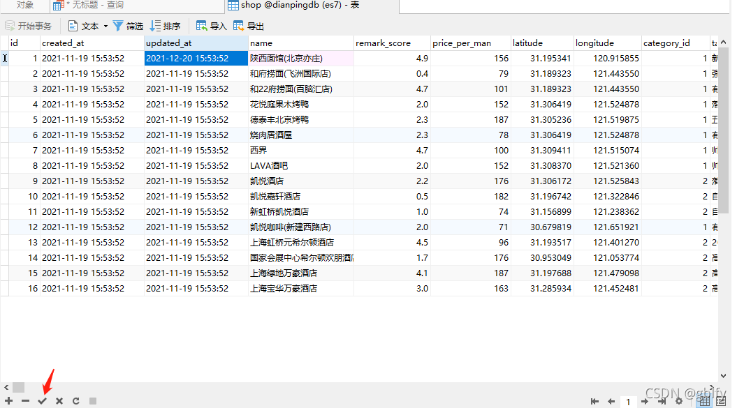Delete the record with minus icon
Viewport: 737px width, 408px height.
(x=25, y=401)
